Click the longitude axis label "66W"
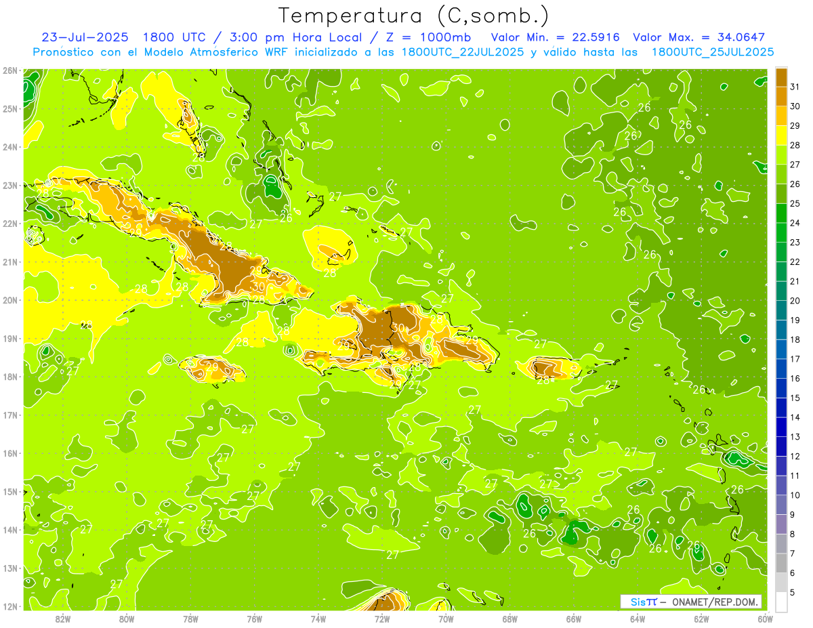813x628 pixels. click(x=573, y=619)
